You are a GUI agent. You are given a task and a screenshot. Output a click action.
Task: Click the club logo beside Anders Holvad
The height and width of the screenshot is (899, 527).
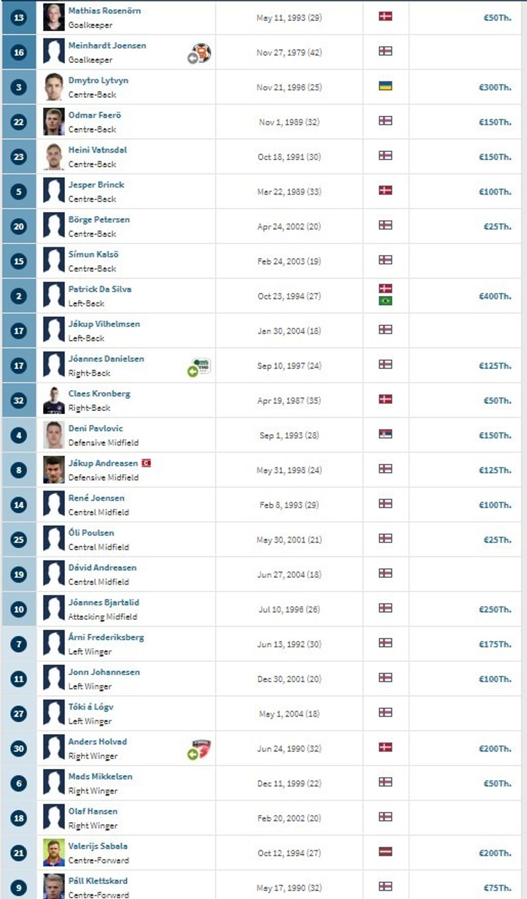[x=201, y=748]
